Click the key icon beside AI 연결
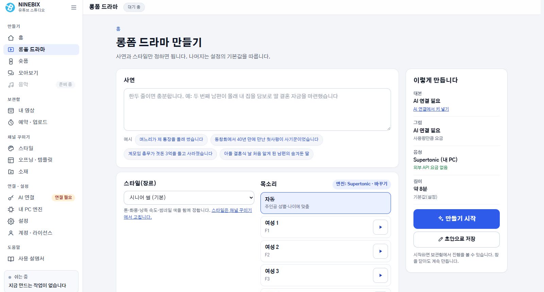The height and width of the screenshot is (292, 544). (x=11, y=198)
